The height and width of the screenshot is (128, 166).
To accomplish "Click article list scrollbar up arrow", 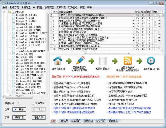I will (162, 12).
